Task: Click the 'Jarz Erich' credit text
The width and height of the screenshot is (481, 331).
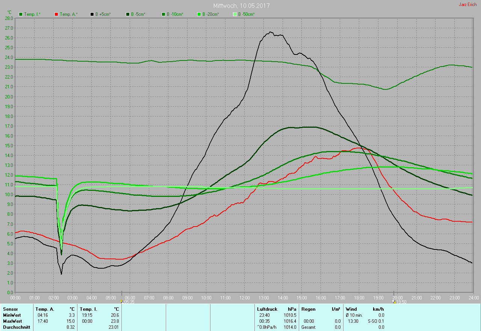Action: (468, 5)
